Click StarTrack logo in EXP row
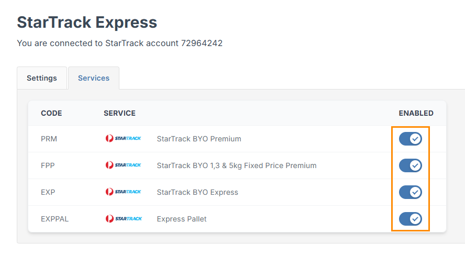The image size is (465, 255). 123,192
